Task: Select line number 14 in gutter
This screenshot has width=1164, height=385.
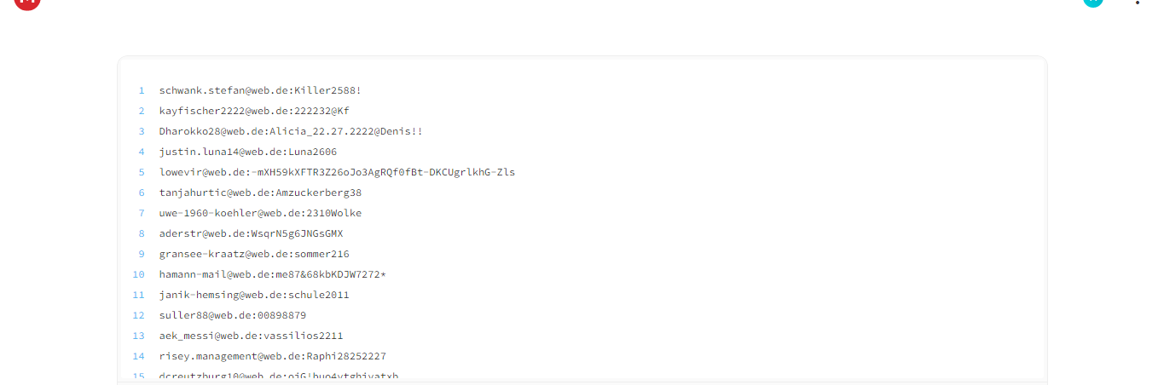Action: coord(138,356)
